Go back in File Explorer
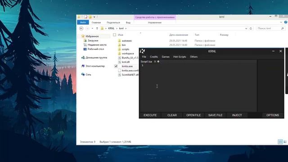Image resolution: width=288 pixels, height=162 pixels. tap(81, 28)
